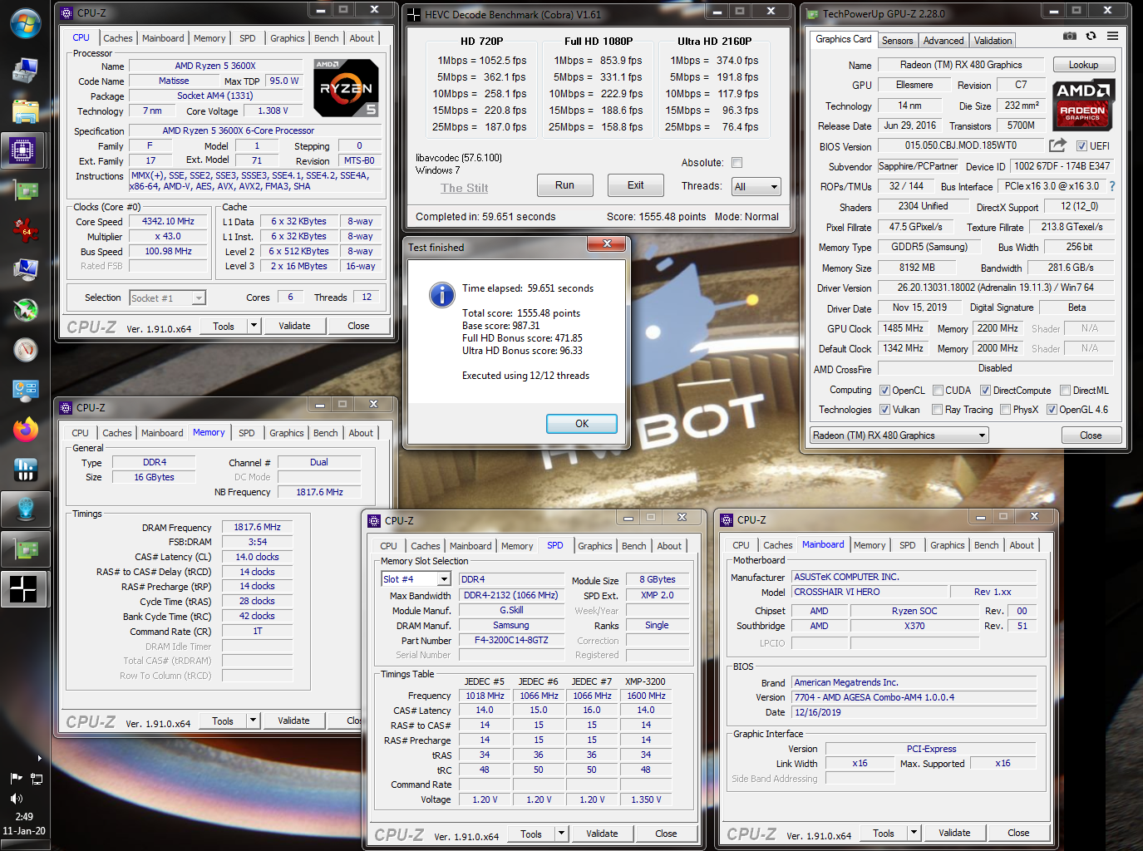Open the Threads 'All' dropdown
This screenshot has height=851, width=1143.
coord(756,187)
